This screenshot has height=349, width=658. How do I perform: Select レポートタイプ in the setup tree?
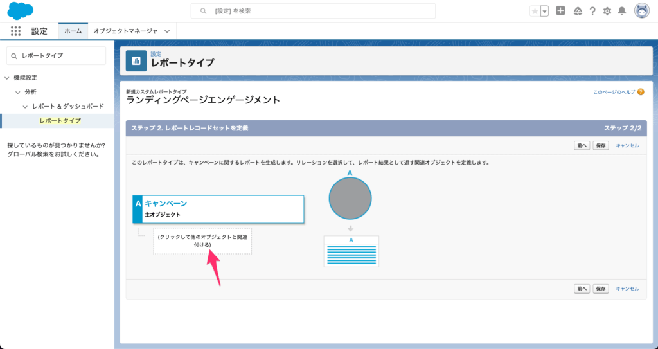point(60,121)
